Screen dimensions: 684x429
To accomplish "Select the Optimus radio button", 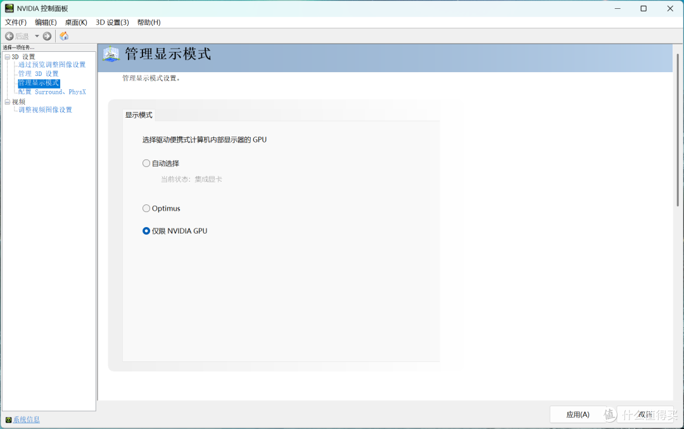I will (146, 208).
